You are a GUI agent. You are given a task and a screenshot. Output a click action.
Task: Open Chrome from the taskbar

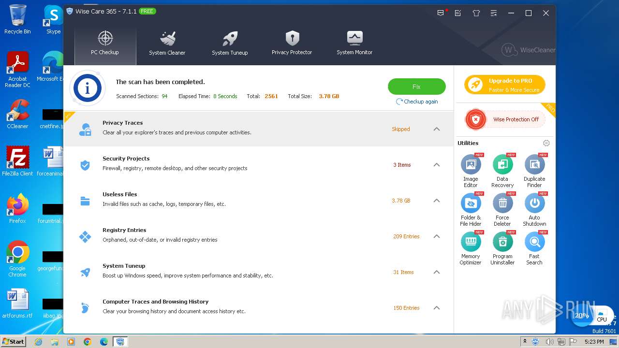[88, 342]
